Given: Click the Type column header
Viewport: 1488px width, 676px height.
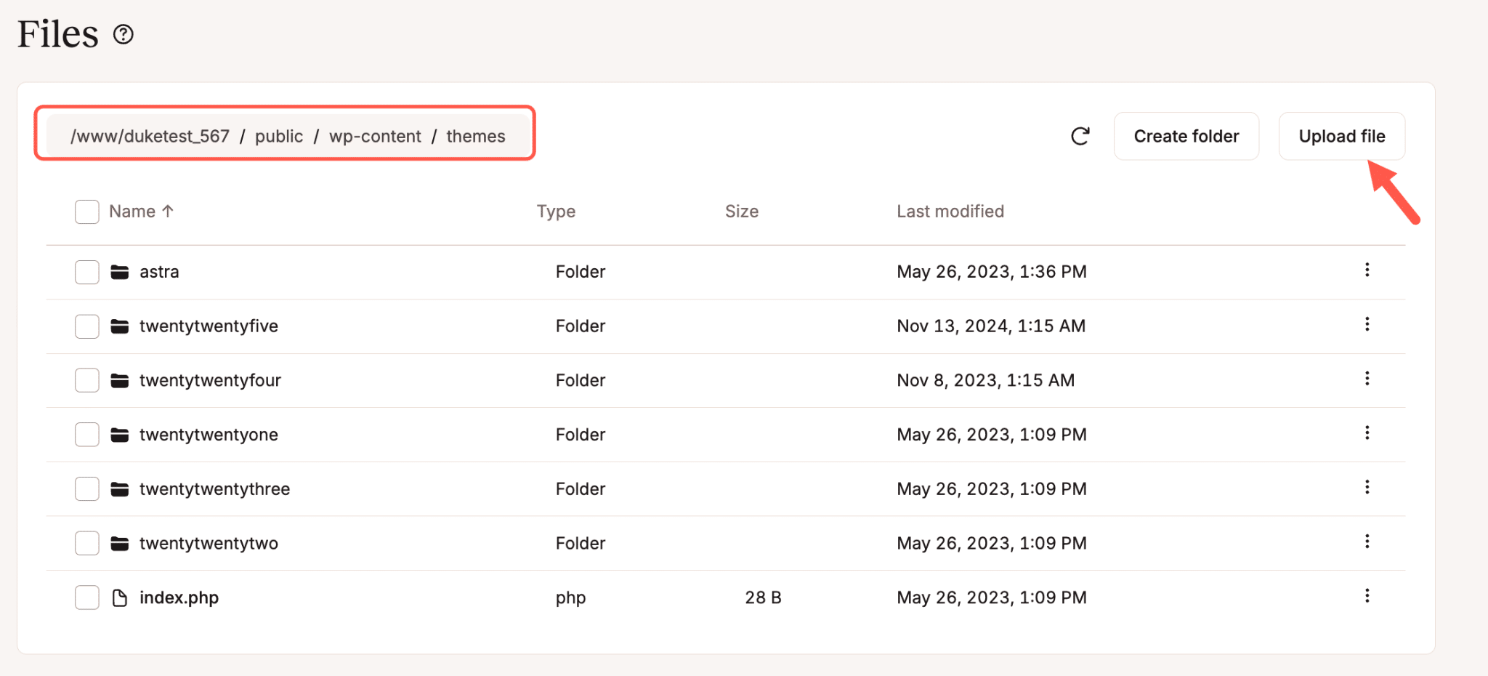Looking at the screenshot, I should pyautogui.click(x=556, y=212).
